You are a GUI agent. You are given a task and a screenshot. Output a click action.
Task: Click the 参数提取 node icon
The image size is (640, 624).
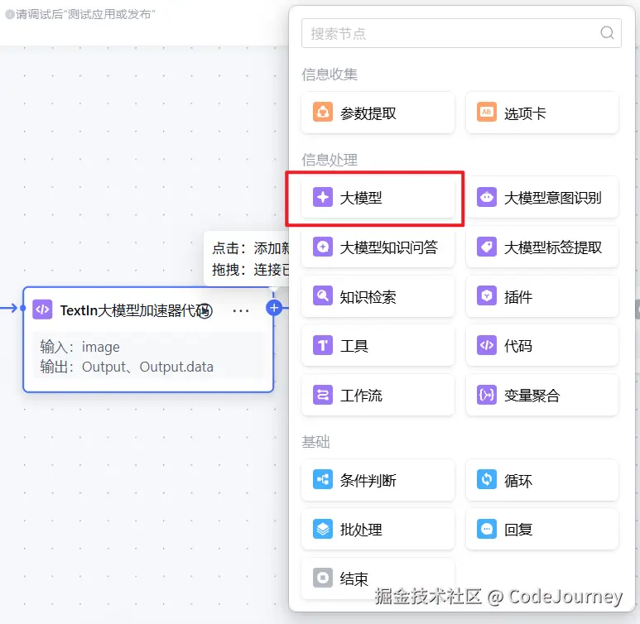click(x=322, y=113)
